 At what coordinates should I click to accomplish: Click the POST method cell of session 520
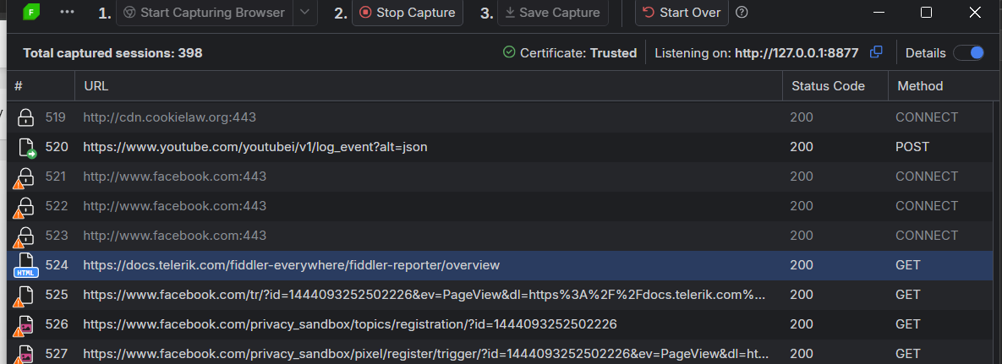[912, 147]
